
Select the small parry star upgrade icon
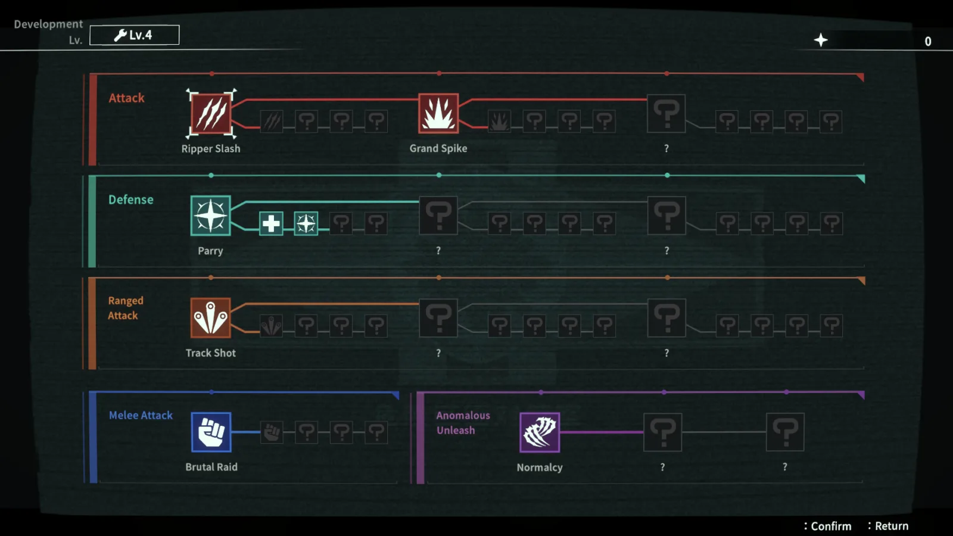click(x=306, y=223)
